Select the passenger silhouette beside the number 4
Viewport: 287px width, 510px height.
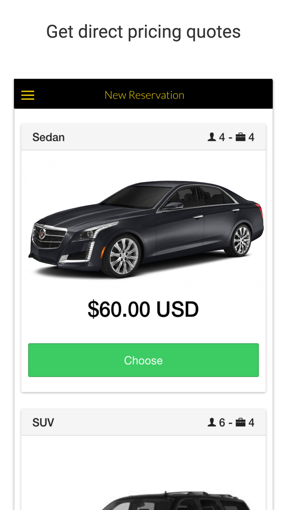(x=211, y=136)
